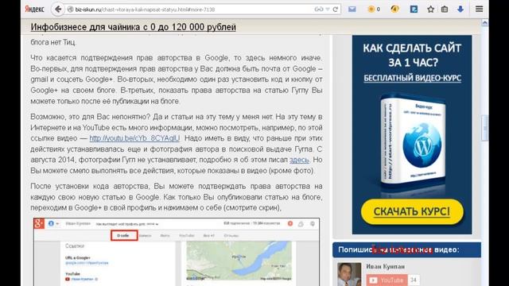Screen dimensions: 509x286
Task: Click the 'СКАЧАТЬ КУРС!' yellow button
Action: click(412, 211)
